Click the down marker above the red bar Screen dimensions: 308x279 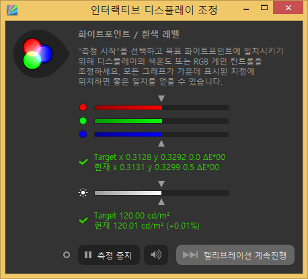(x=161, y=98)
